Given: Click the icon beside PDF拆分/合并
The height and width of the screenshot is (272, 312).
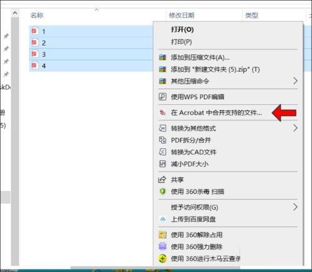Looking at the screenshot, I should coord(162,140).
